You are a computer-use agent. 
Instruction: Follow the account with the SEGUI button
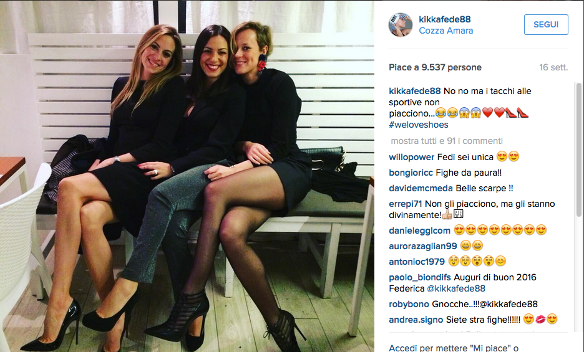[x=546, y=24]
